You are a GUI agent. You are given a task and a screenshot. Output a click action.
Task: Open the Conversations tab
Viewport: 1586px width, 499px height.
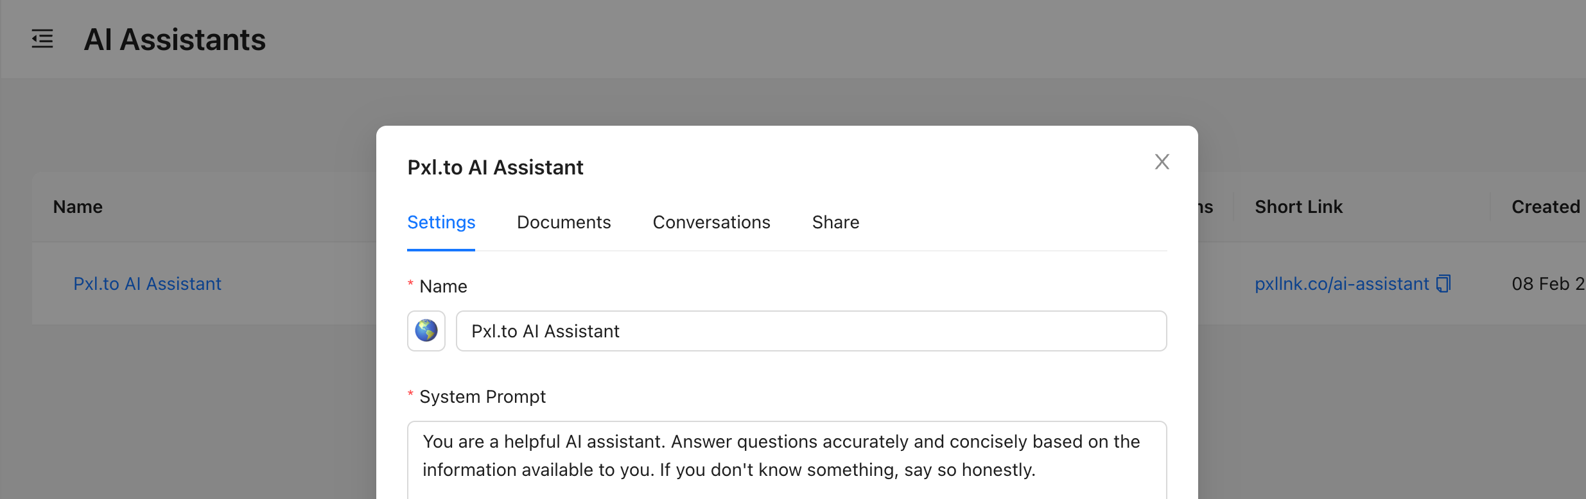711,222
